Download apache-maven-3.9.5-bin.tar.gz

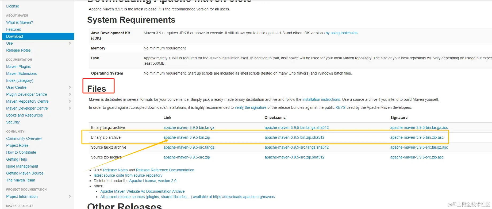[189, 127]
